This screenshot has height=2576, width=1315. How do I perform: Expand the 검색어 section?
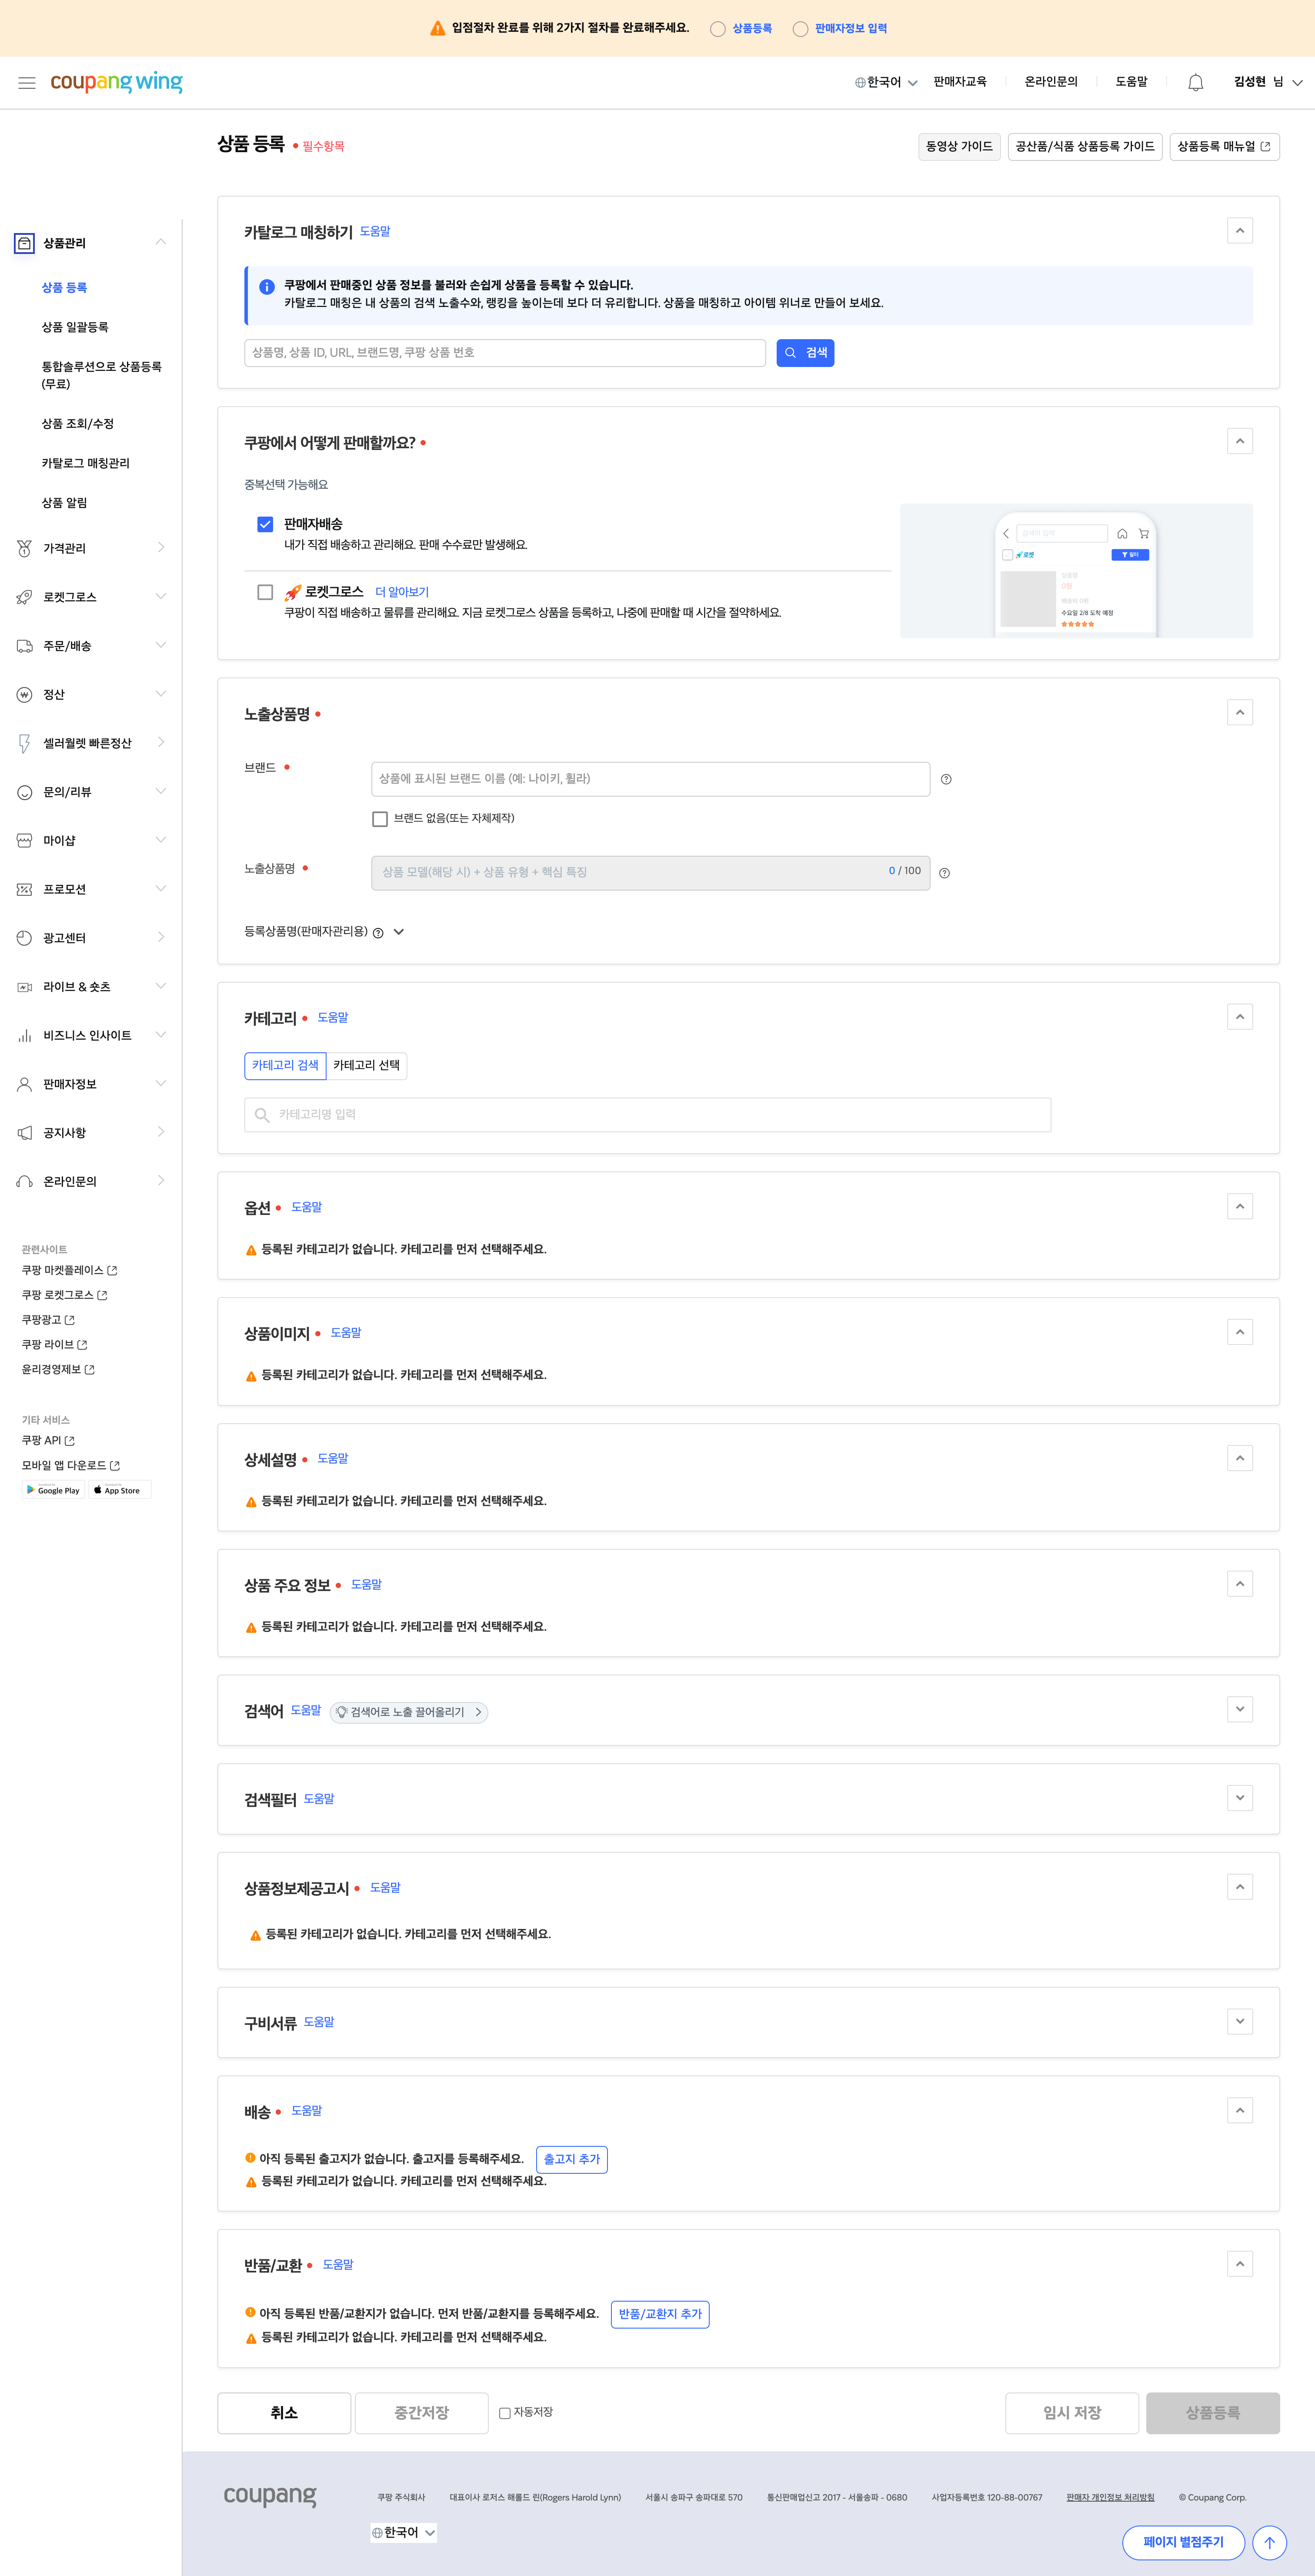[1240, 1709]
